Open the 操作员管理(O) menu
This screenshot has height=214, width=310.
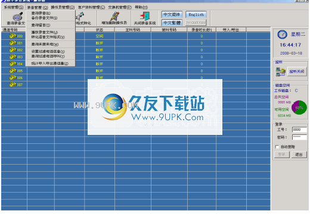point(63,7)
